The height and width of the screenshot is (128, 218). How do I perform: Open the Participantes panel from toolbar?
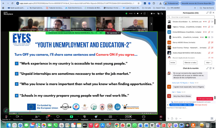pos(36,117)
